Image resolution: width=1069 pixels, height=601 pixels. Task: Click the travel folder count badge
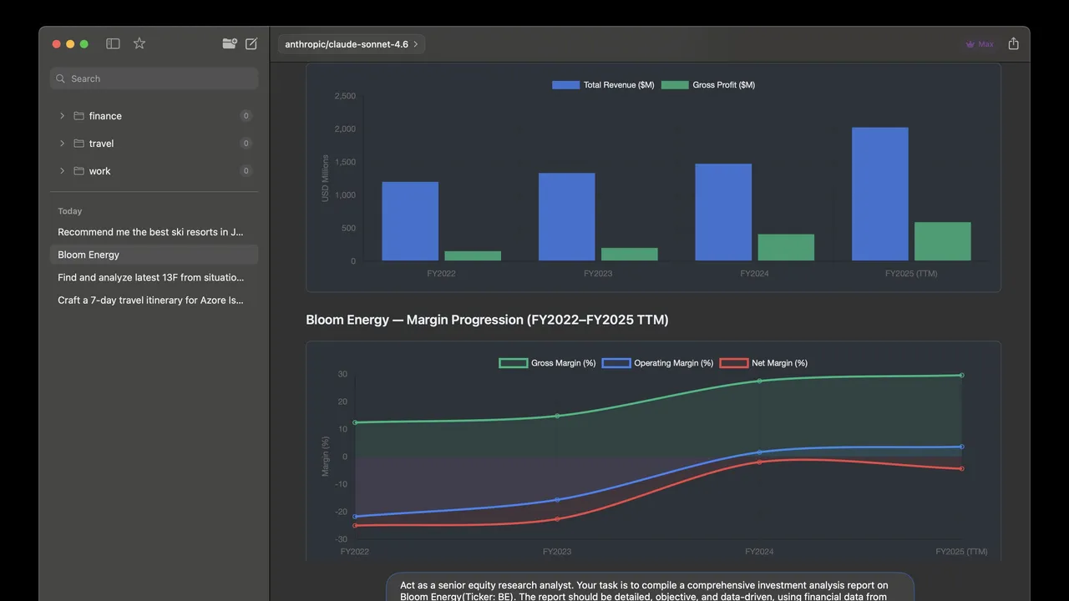246,144
